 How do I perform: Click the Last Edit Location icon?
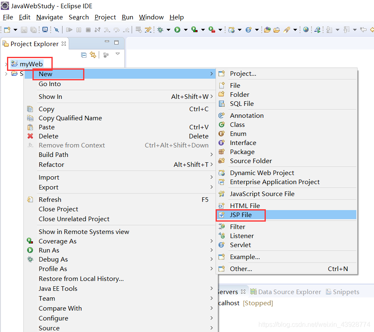coord(363,30)
